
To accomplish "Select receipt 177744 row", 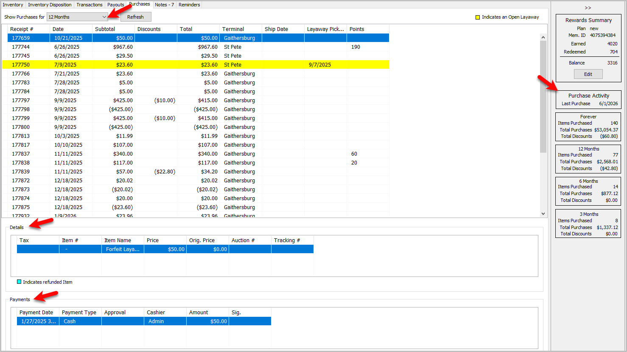I will (x=198, y=47).
